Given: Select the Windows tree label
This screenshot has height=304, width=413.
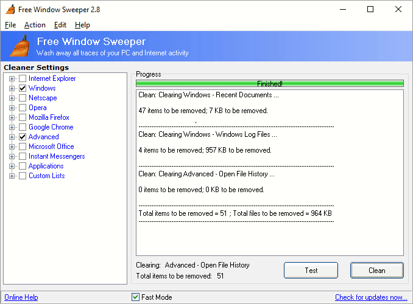Looking at the screenshot, I should (x=42, y=88).
